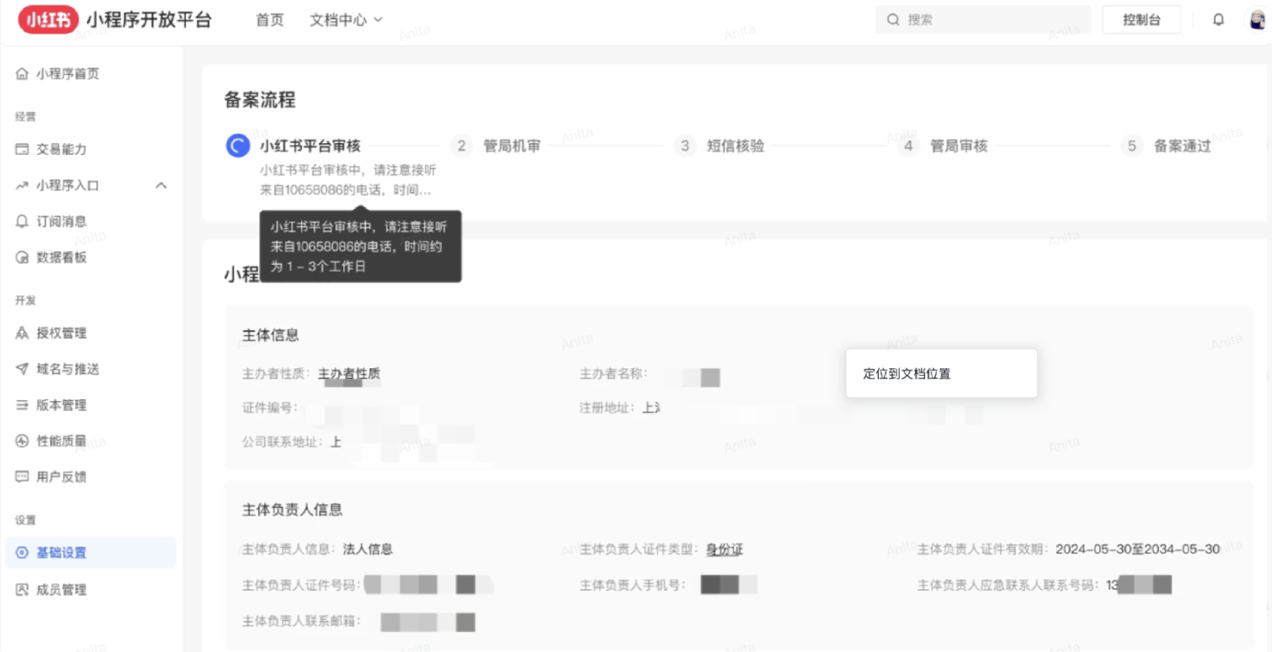The height and width of the screenshot is (652, 1272).
Task: Collapse the 小程序入口 sidebar section
Action: [162, 185]
